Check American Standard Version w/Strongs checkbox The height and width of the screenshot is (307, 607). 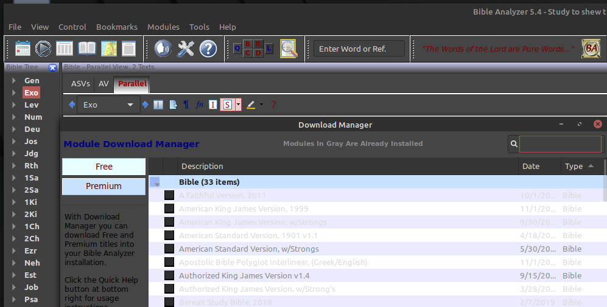click(x=169, y=249)
